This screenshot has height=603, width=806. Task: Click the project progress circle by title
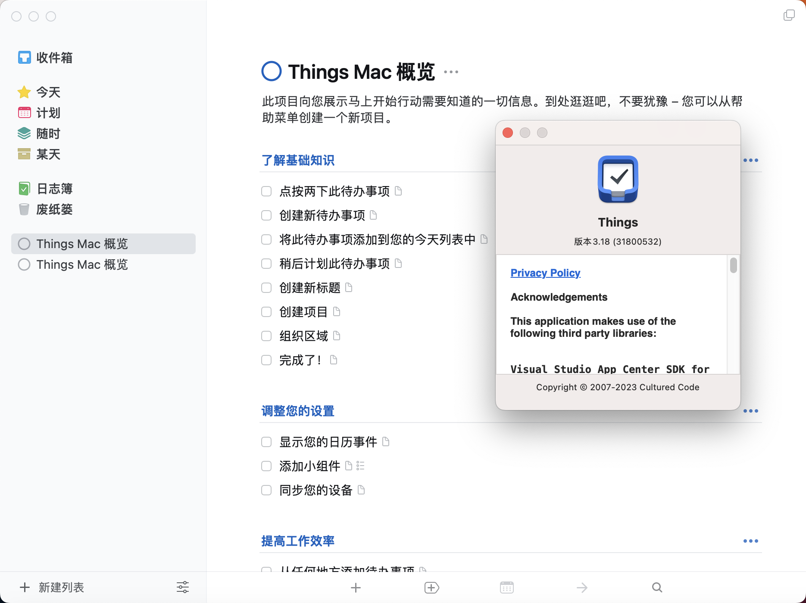pyautogui.click(x=272, y=71)
